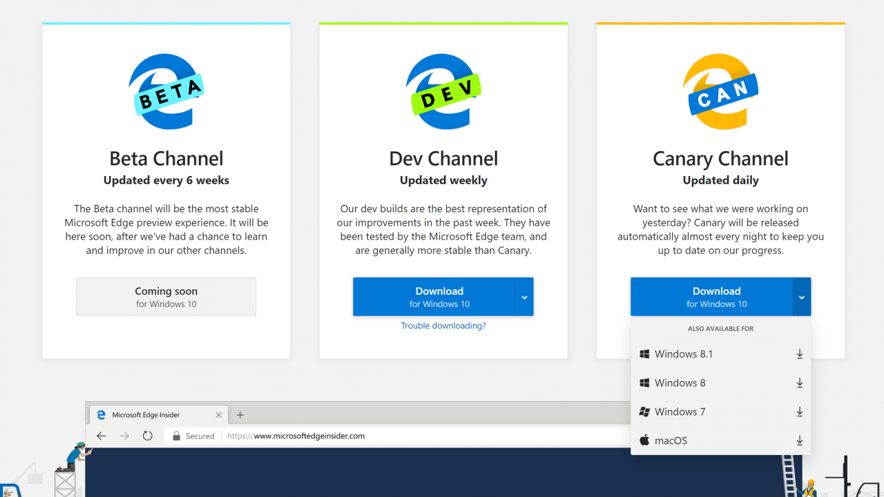Select the Microsoft Edge Insider tab
Image resolution: width=884 pixels, height=497 pixels.
(x=160, y=415)
